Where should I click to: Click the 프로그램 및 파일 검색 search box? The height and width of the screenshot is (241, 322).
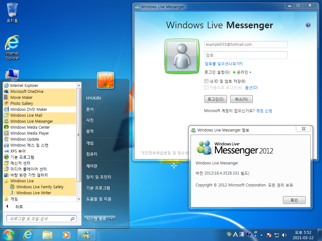pyautogui.click(x=42, y=219)
